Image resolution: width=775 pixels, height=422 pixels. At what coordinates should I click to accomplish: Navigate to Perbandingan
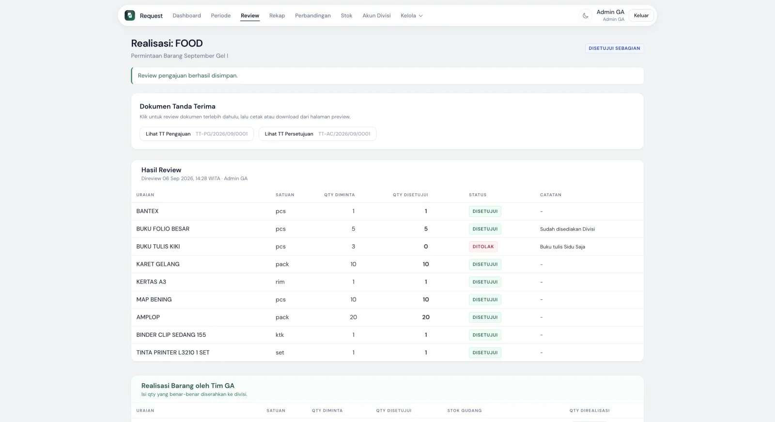(313, 16)
